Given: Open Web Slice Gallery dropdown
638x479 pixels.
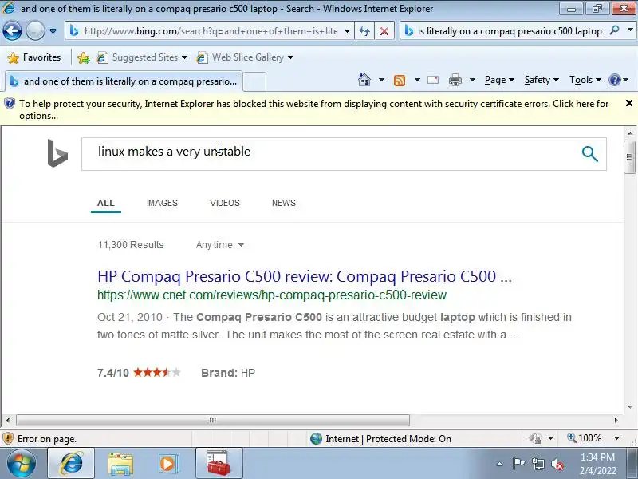Looking at the screenshot, I should coord(245,57).
